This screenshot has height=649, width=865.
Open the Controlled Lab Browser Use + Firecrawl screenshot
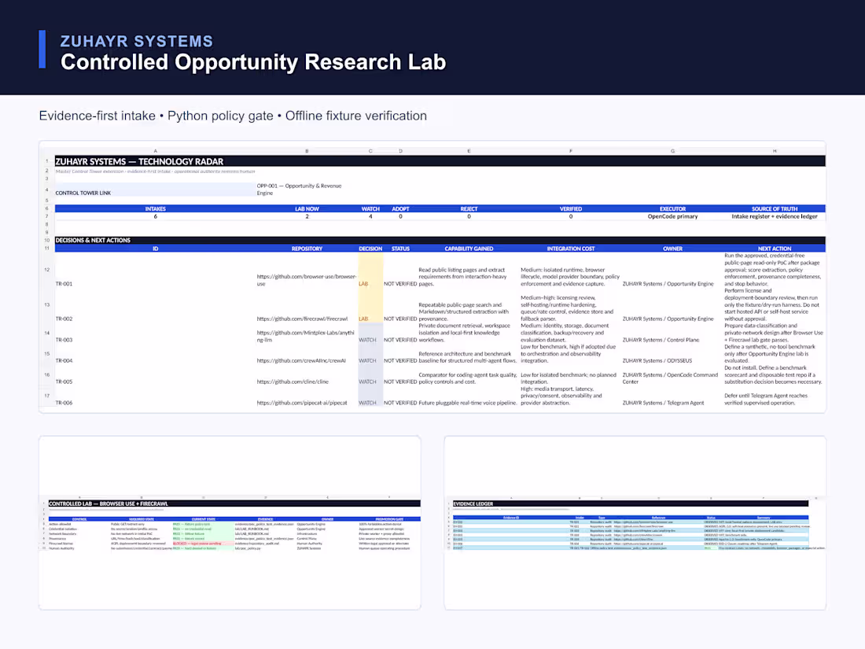tap(230, 522)
